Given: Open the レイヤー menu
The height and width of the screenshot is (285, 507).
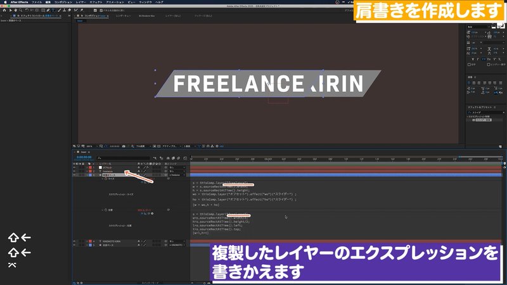Looking at the screenshot, I should click(x=81, y=2).
